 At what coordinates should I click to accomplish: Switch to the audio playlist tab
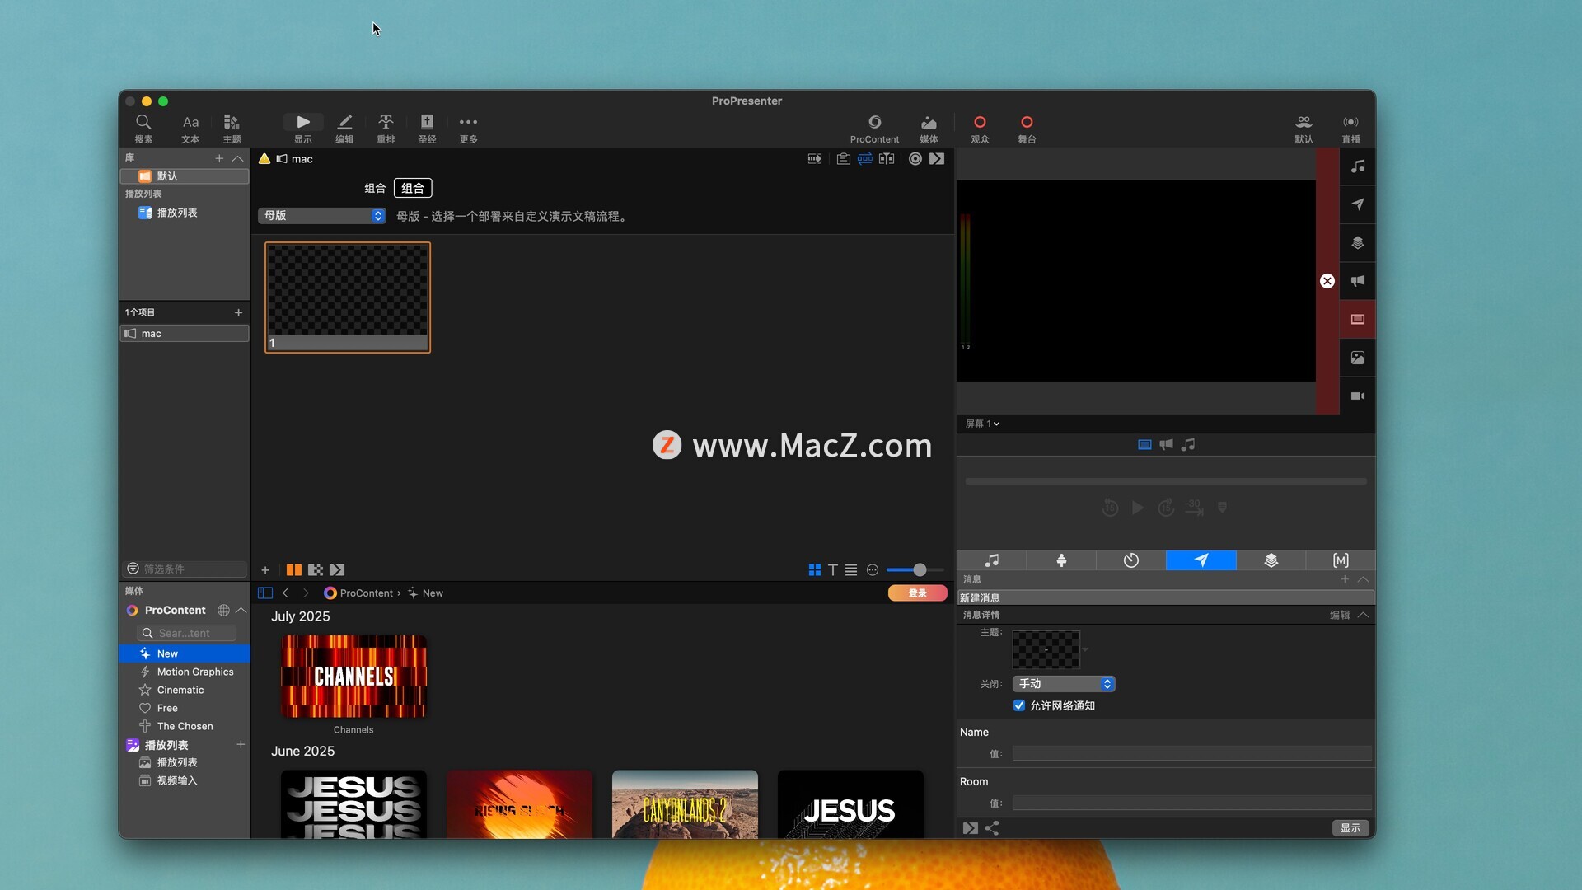pyautogui.click(x=991, y=560)
